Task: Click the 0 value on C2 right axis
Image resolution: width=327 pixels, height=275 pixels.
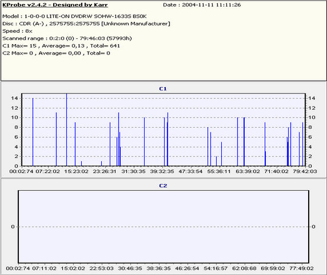Action: click(x=313, y=227)
